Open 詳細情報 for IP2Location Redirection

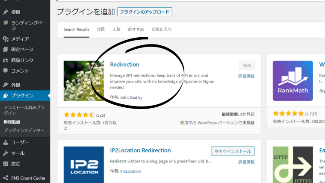(246, 162)
